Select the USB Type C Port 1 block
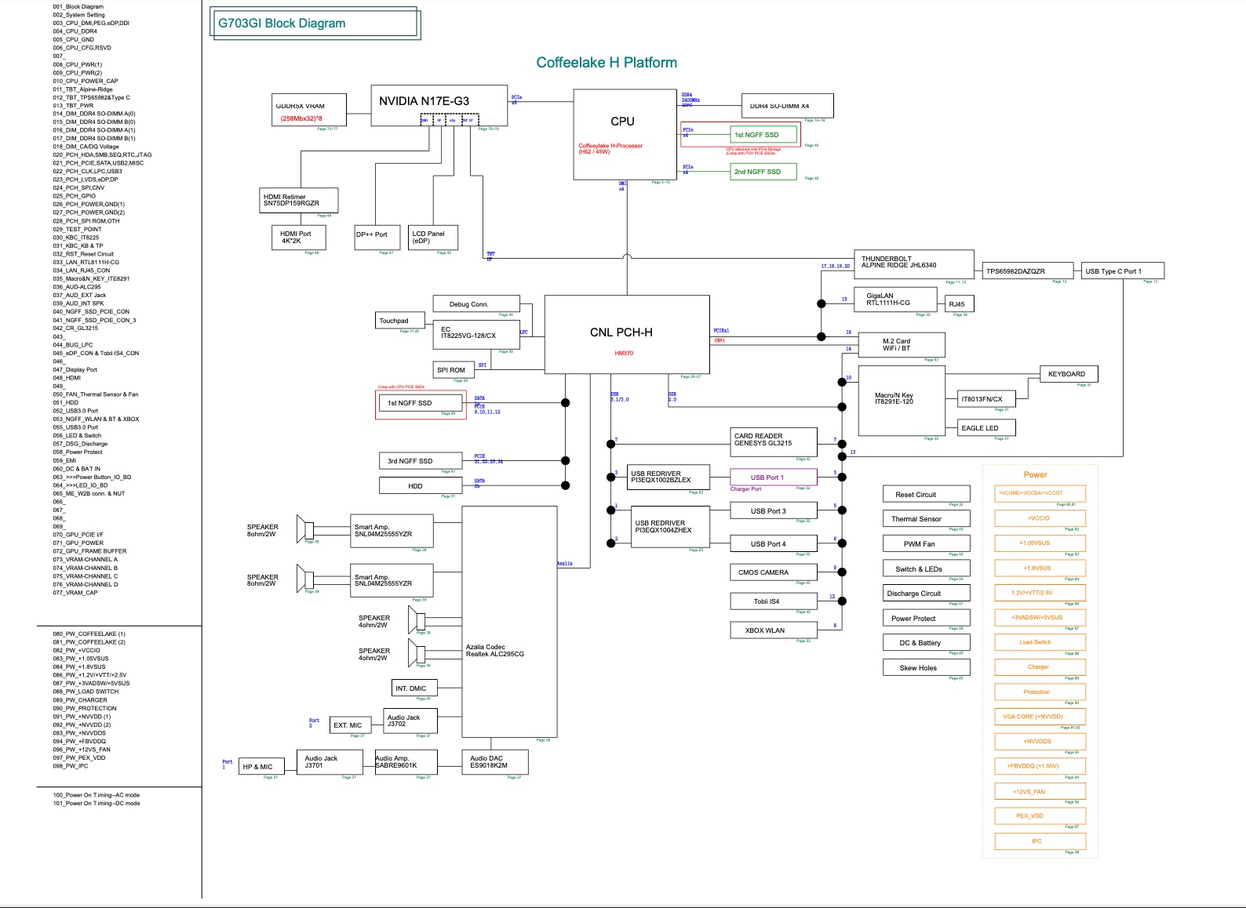 tap(1123, 271)
